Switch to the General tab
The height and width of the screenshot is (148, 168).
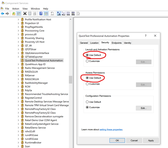[x=84, y=43]
